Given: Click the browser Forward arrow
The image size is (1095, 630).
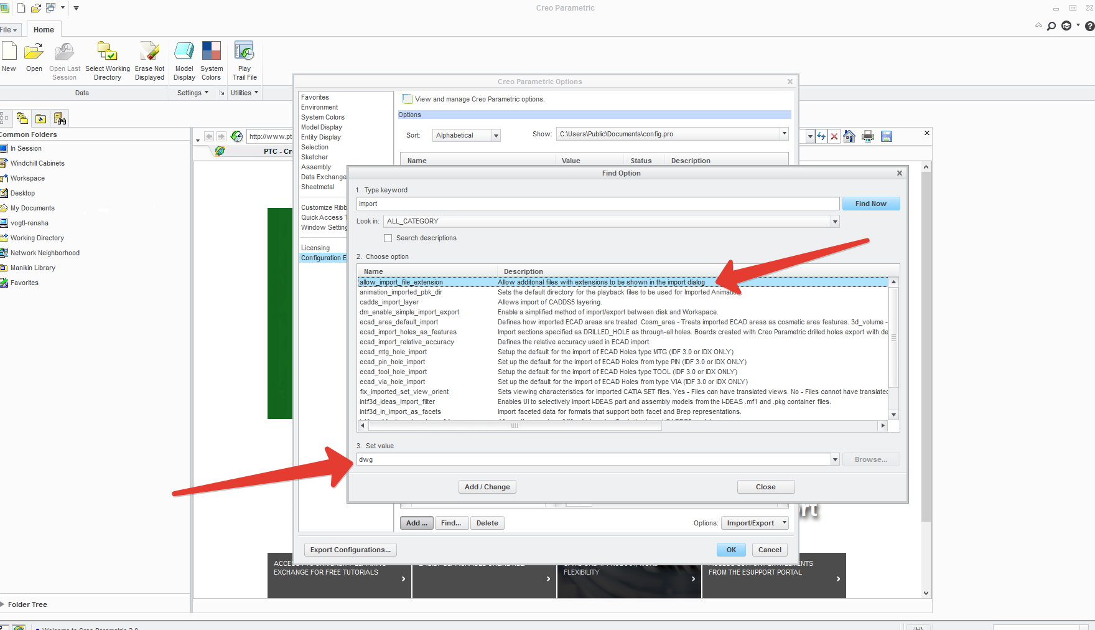Looking at the screenshot, I should (x=221, y=136).
